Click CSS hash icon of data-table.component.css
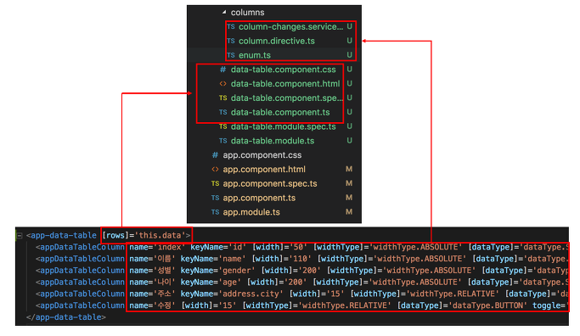The image size is (580, 336). 222,70
